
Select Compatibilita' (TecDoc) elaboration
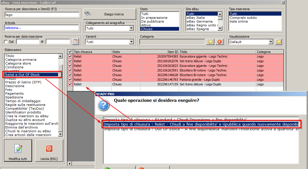[x=32, y=109]
